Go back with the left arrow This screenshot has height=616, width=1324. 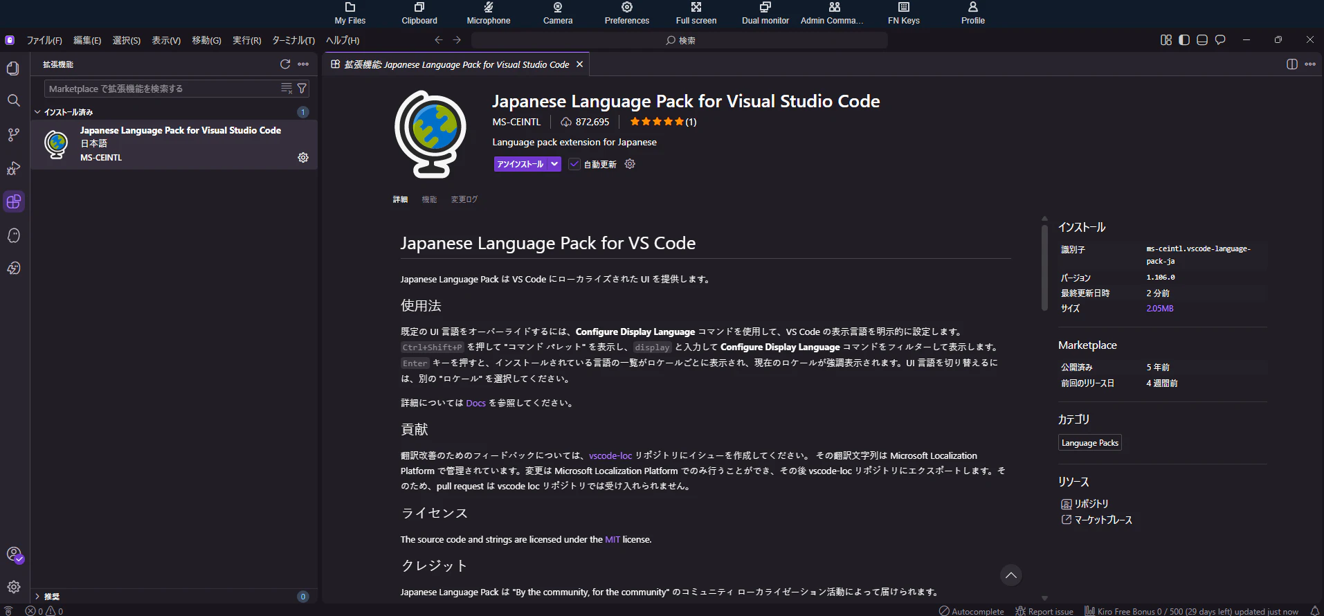tap(439, 40)
